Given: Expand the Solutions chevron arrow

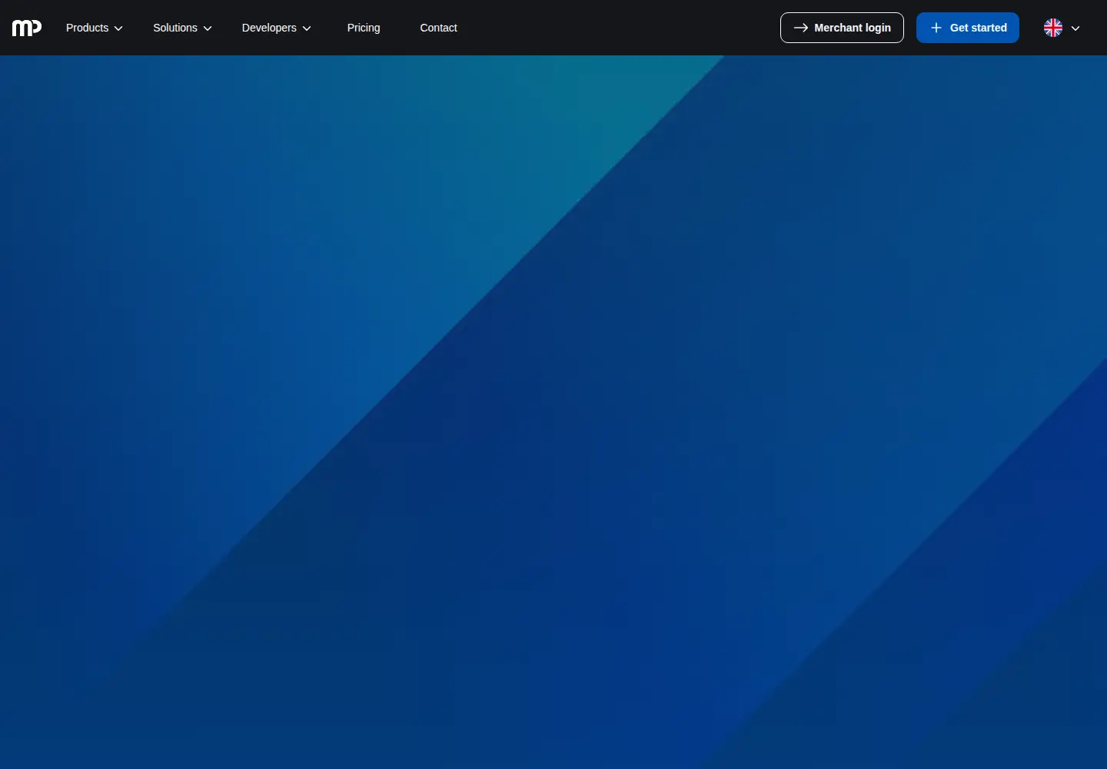Looking at the screenshot, I should 208,28.
